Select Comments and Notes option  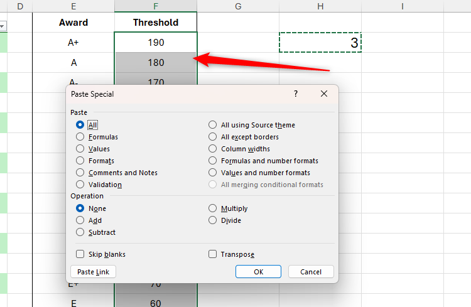(x=80, y=173)
